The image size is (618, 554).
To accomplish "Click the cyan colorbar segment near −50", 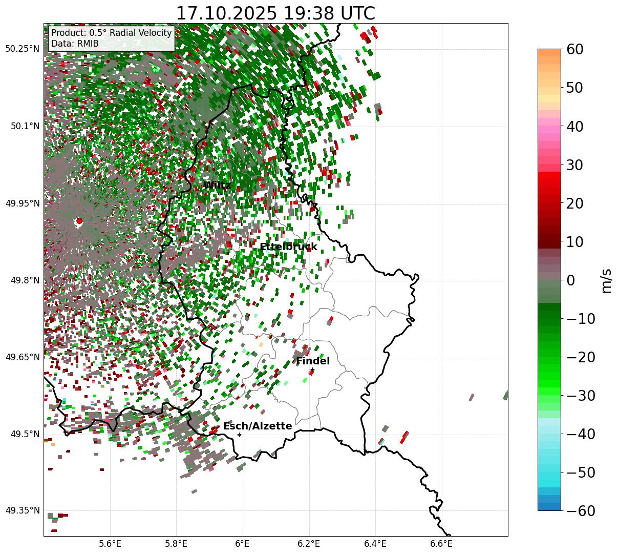I will pos(549,472).
